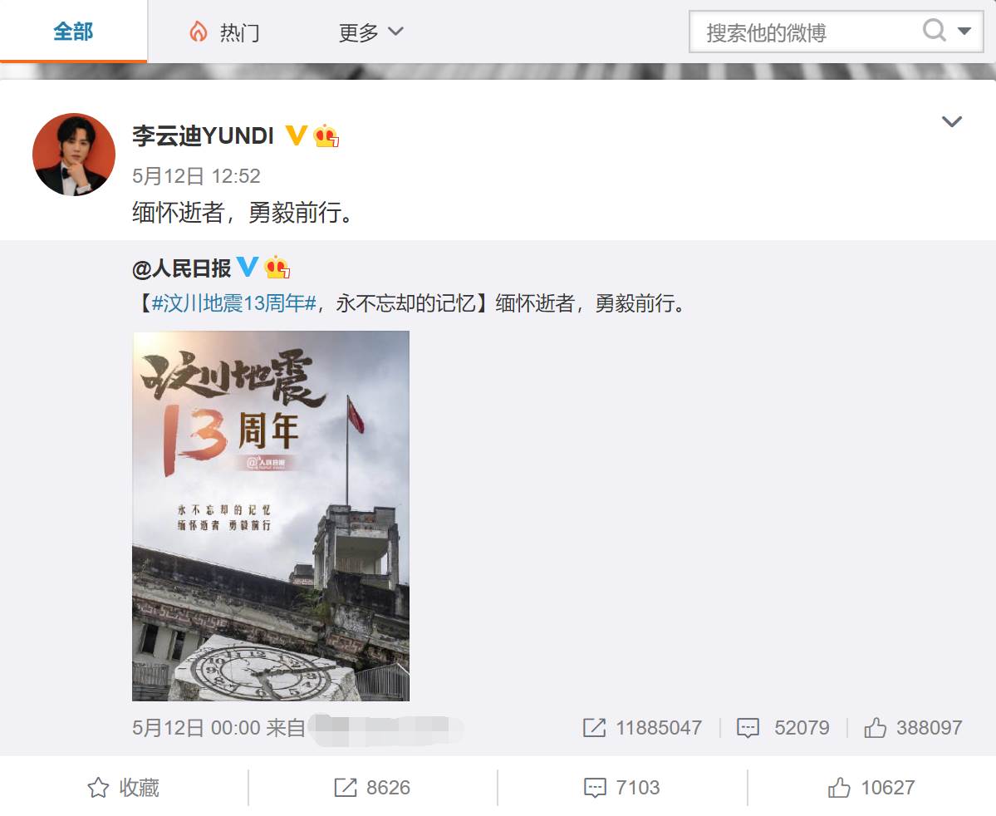
Task: Toggle 收藏 star to favorite the post
Action: click(x=123, y=788)
